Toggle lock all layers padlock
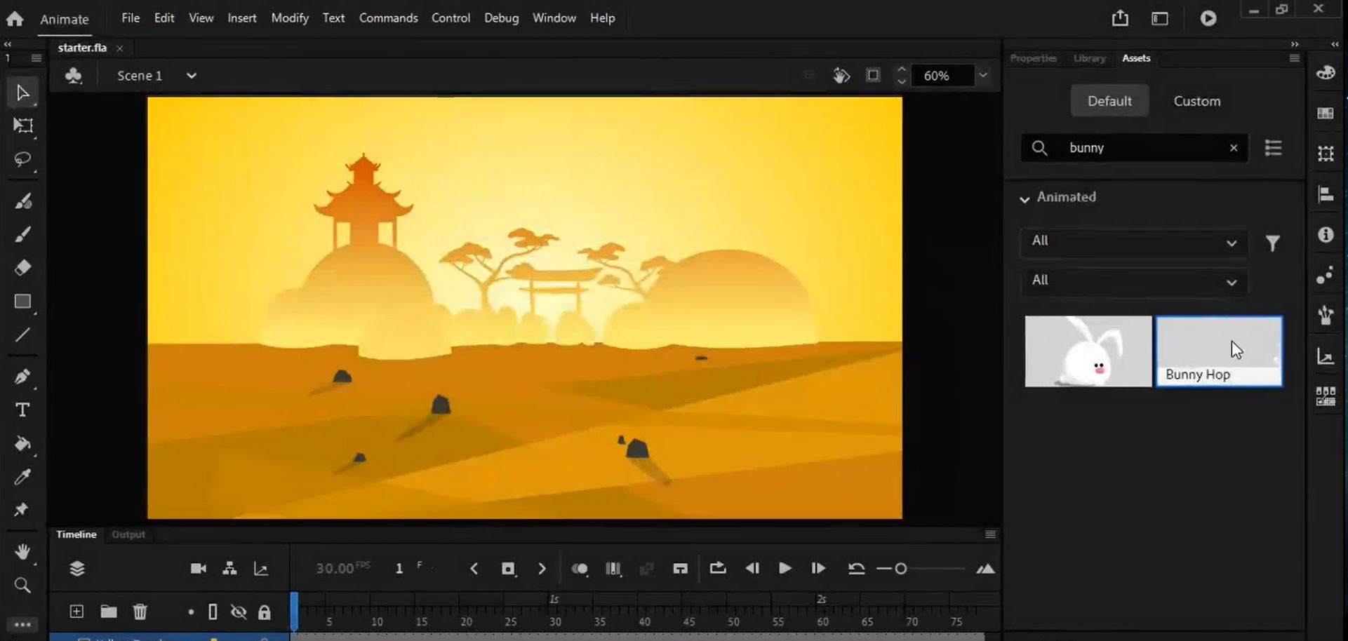The width and height of the screenshot is (1348, 641). (x=264, y=612)
